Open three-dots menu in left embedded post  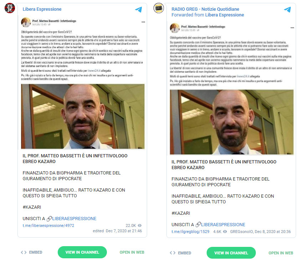point(143,22)
